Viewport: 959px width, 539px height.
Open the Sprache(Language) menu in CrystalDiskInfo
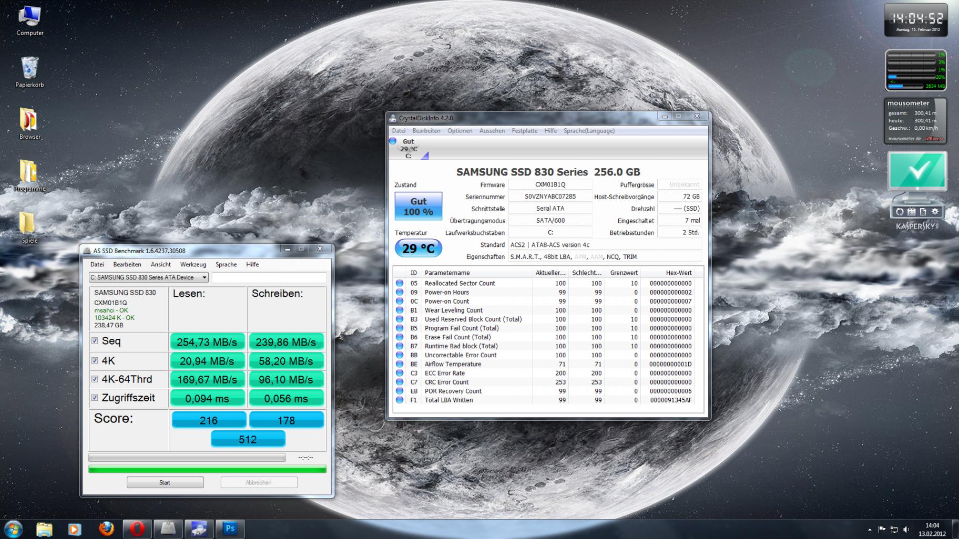tap(589, 131)
